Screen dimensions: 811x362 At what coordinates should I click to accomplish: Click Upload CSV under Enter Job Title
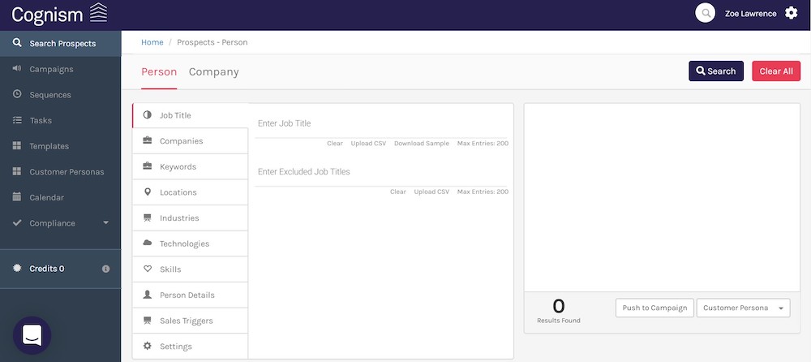point(368,144)
